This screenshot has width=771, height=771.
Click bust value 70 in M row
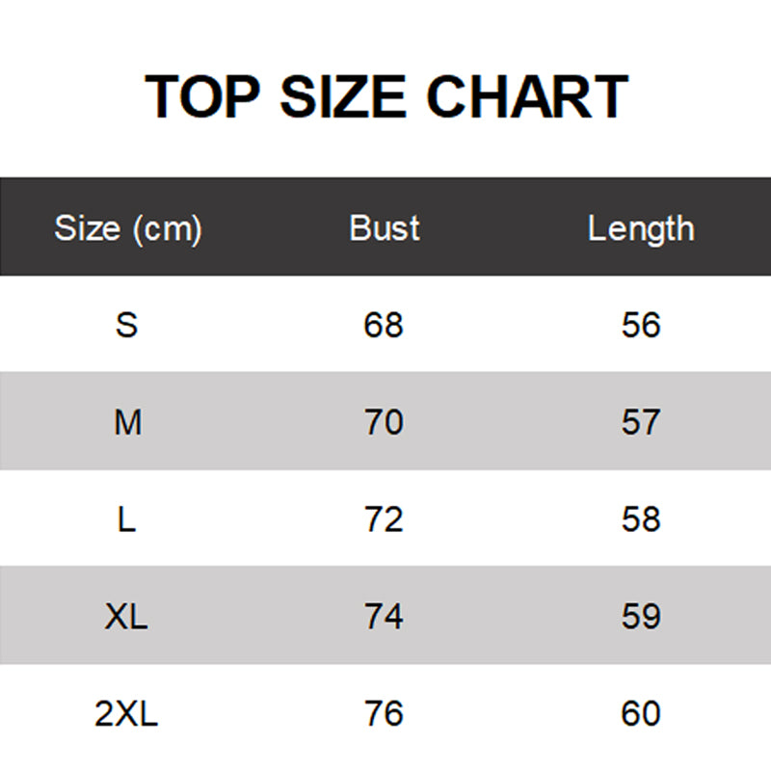(384, 422)
